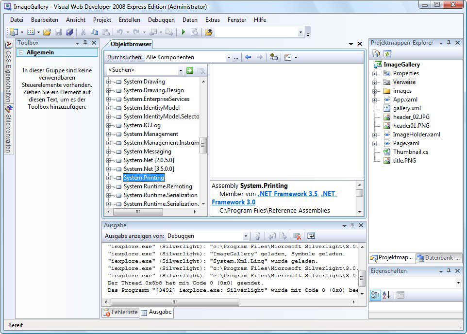Image resolution: width=467 pixels, height=334 pixels.
Task: Open the Debuggen menu
Action: [x=161, y=20]
